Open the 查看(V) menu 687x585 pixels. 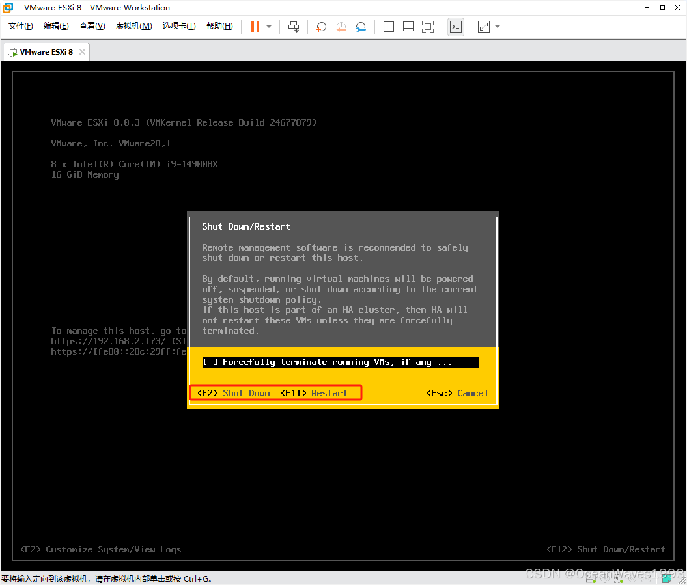tap(92, 26)
